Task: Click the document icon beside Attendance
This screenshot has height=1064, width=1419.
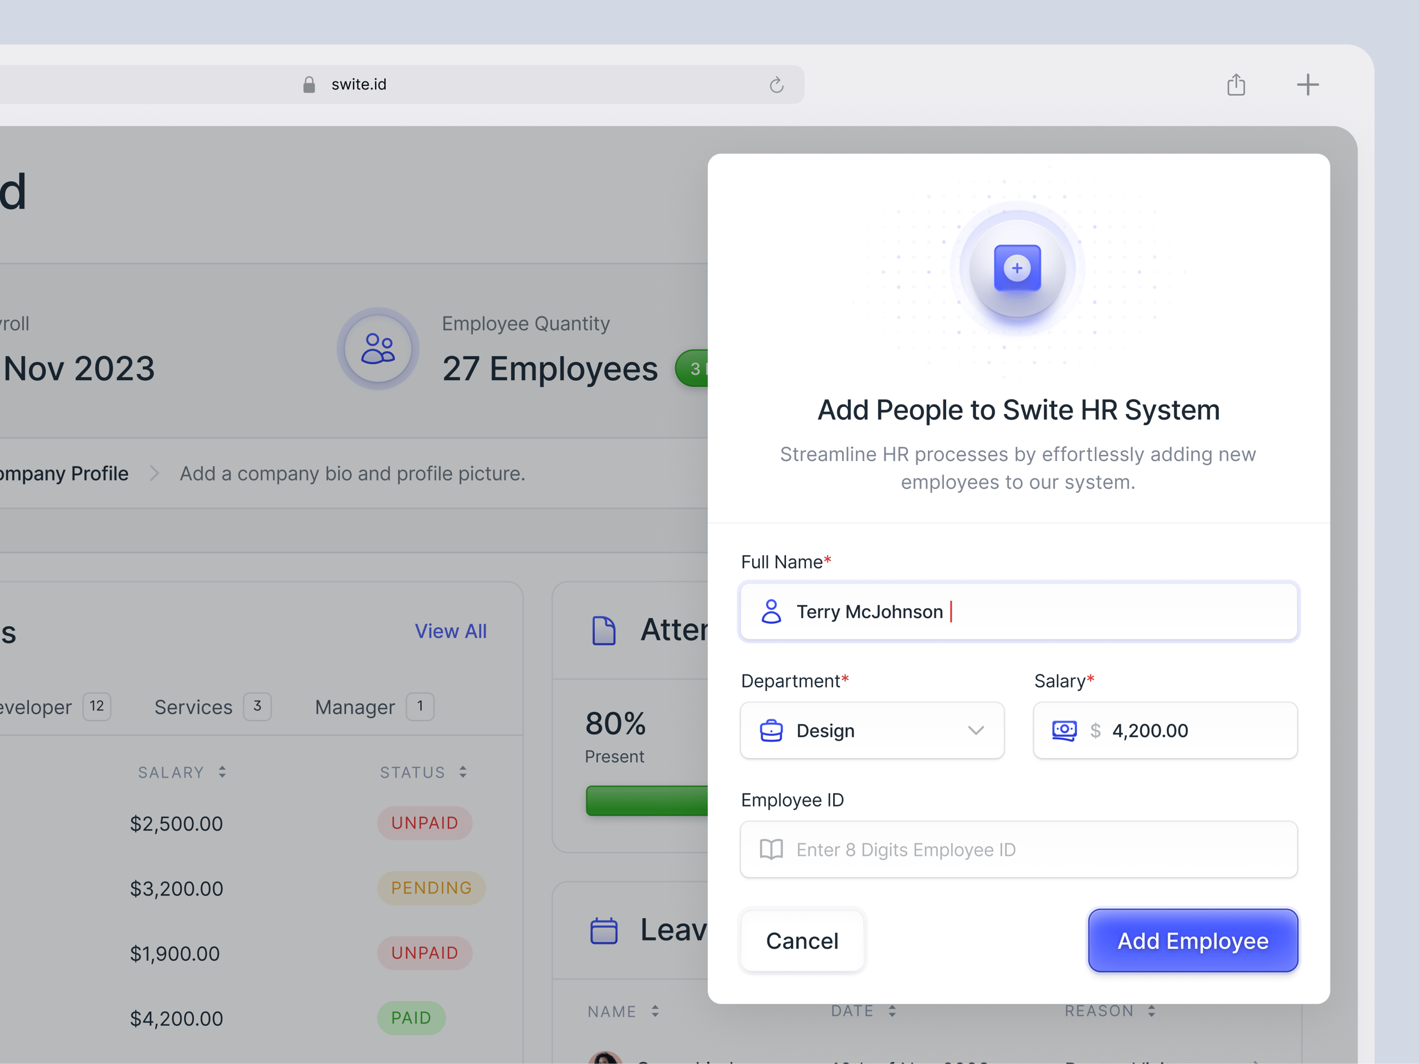Action: (603, 631)
